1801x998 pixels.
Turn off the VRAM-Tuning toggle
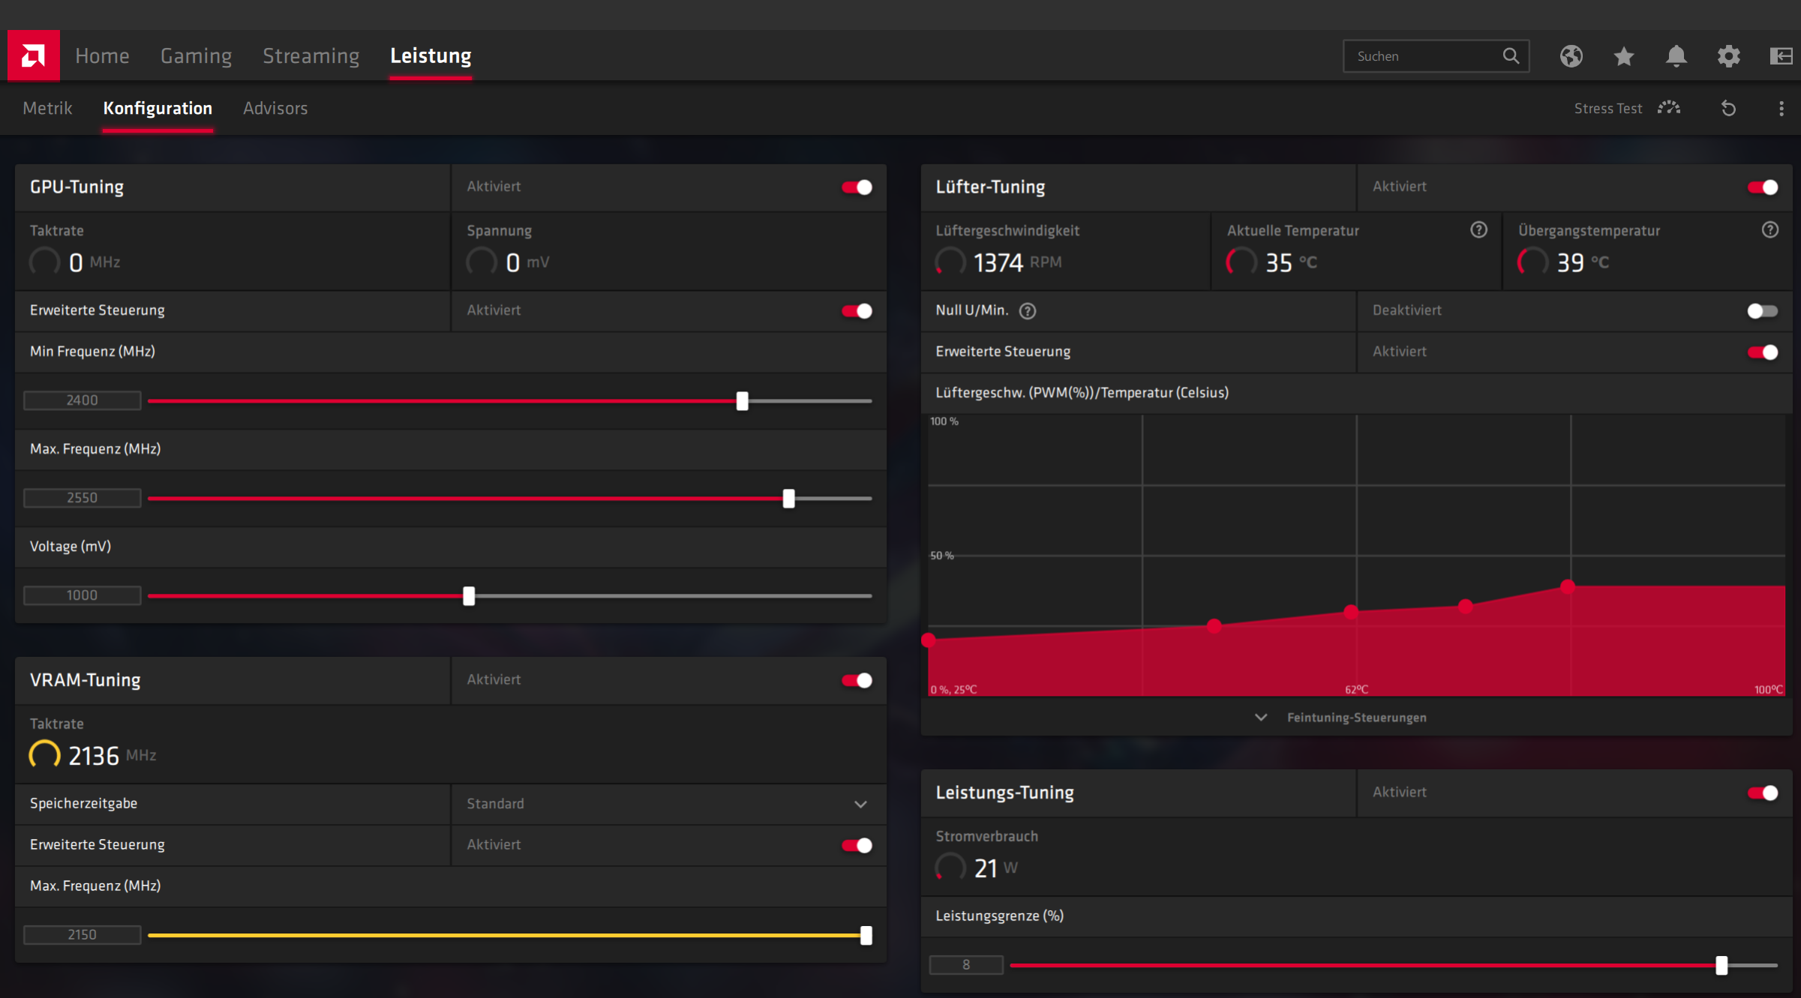click(857, 680)
